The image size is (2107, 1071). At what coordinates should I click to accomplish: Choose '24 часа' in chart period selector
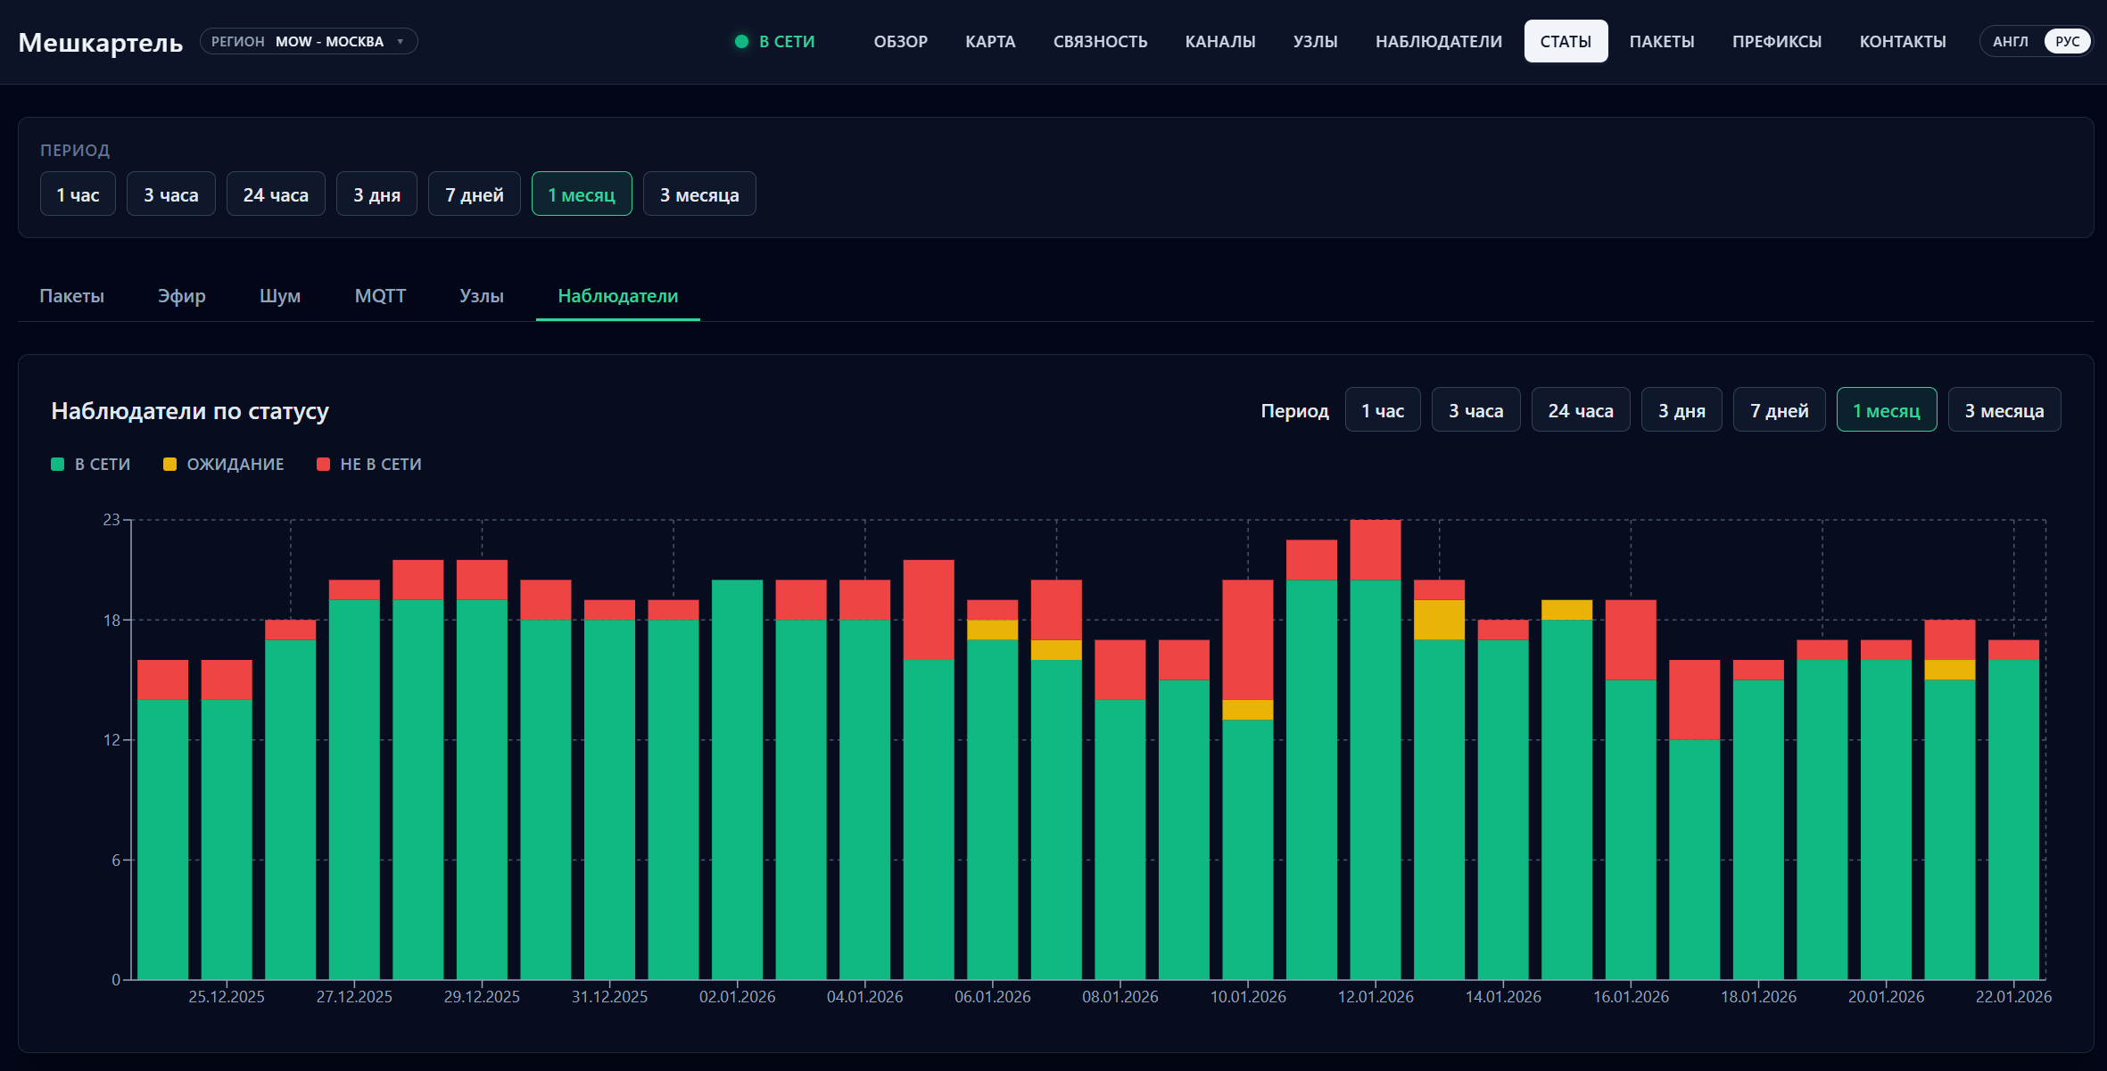(1581, 410)
